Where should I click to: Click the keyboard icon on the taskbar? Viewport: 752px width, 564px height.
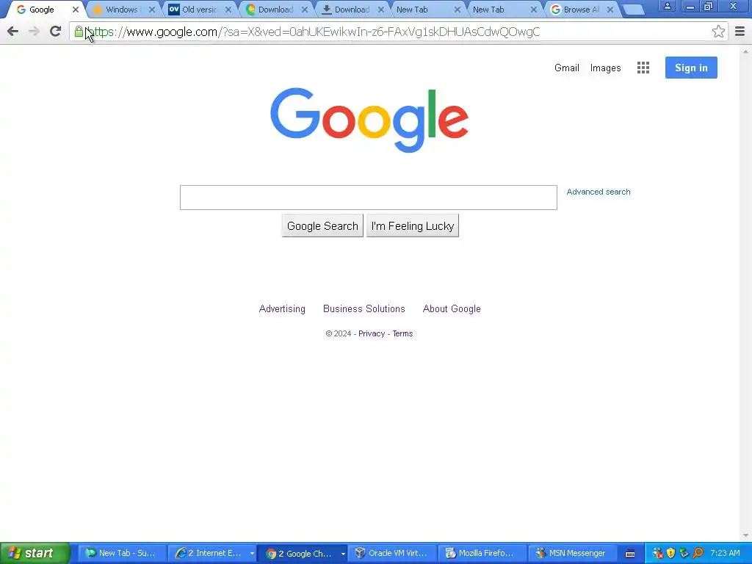click(x=630, y=554)
